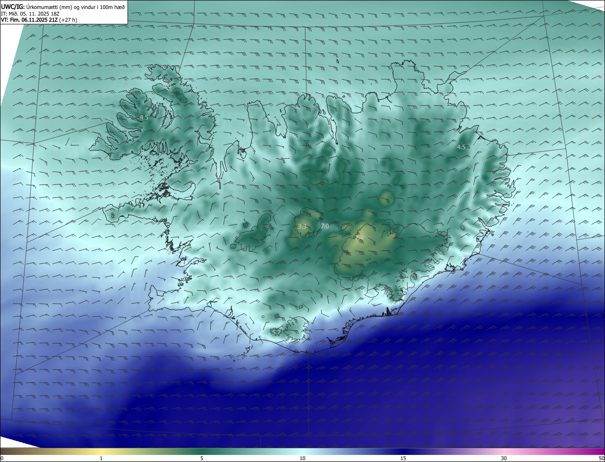
Task: Select the 'IT: Mið. 05. 11. 2025 18Z' line
Action: [x=31, y=14]
